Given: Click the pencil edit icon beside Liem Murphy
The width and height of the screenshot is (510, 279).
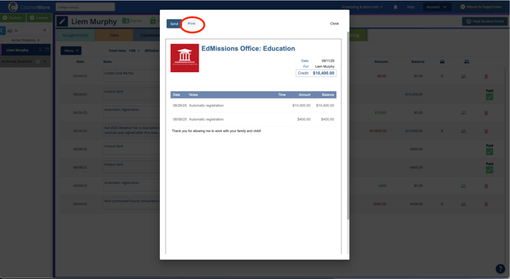Looking at the screenshot, I should coord(62,21).
